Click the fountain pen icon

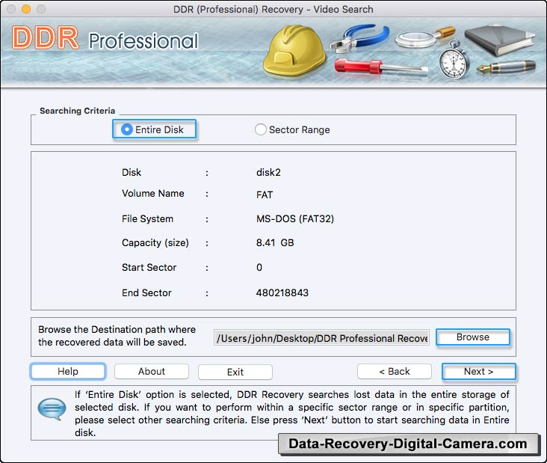pos(506,67)
